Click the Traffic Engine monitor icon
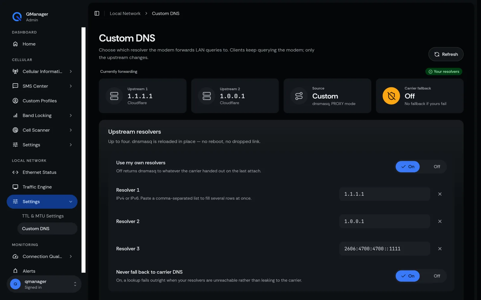The width and height of the screenshot is (481, 300). [x=15, y=187]
